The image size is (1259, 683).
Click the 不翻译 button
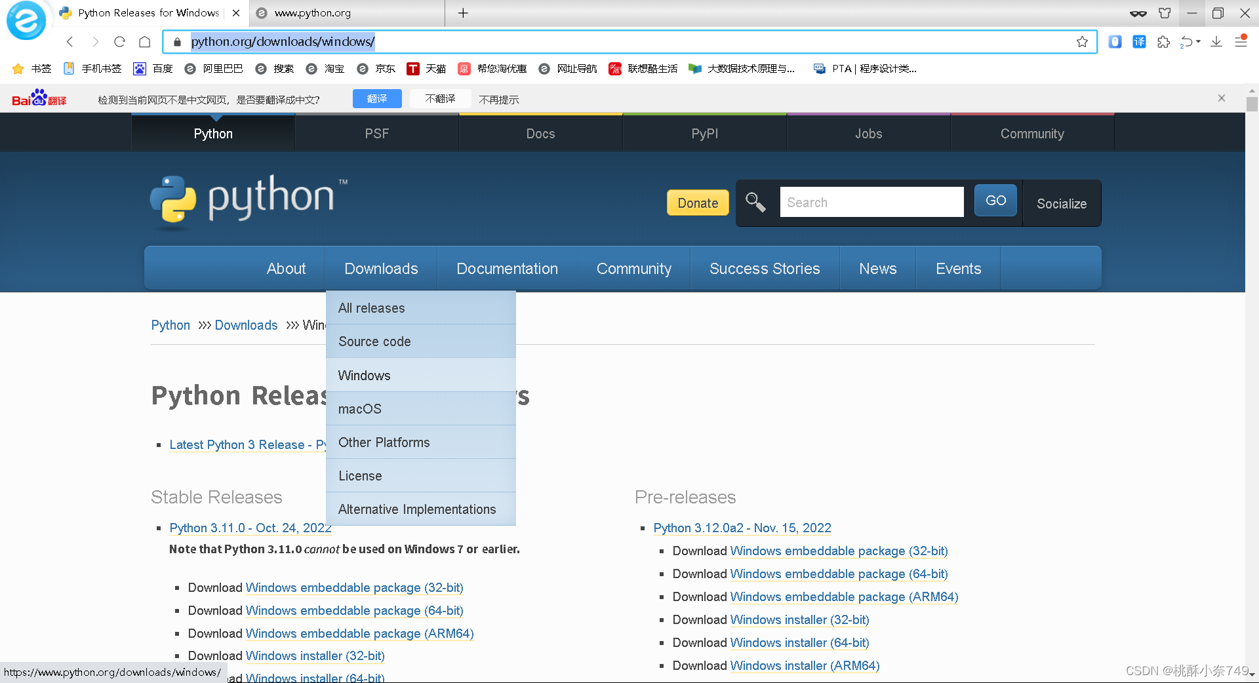(x=440, y=99)
